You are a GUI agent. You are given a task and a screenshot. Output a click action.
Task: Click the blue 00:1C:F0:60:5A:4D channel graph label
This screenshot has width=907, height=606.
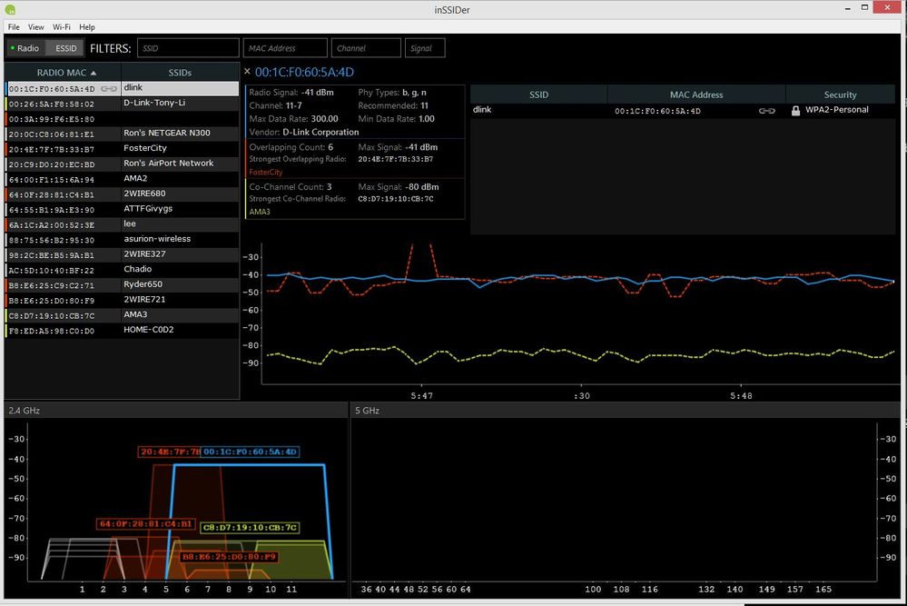pos(250,452)
